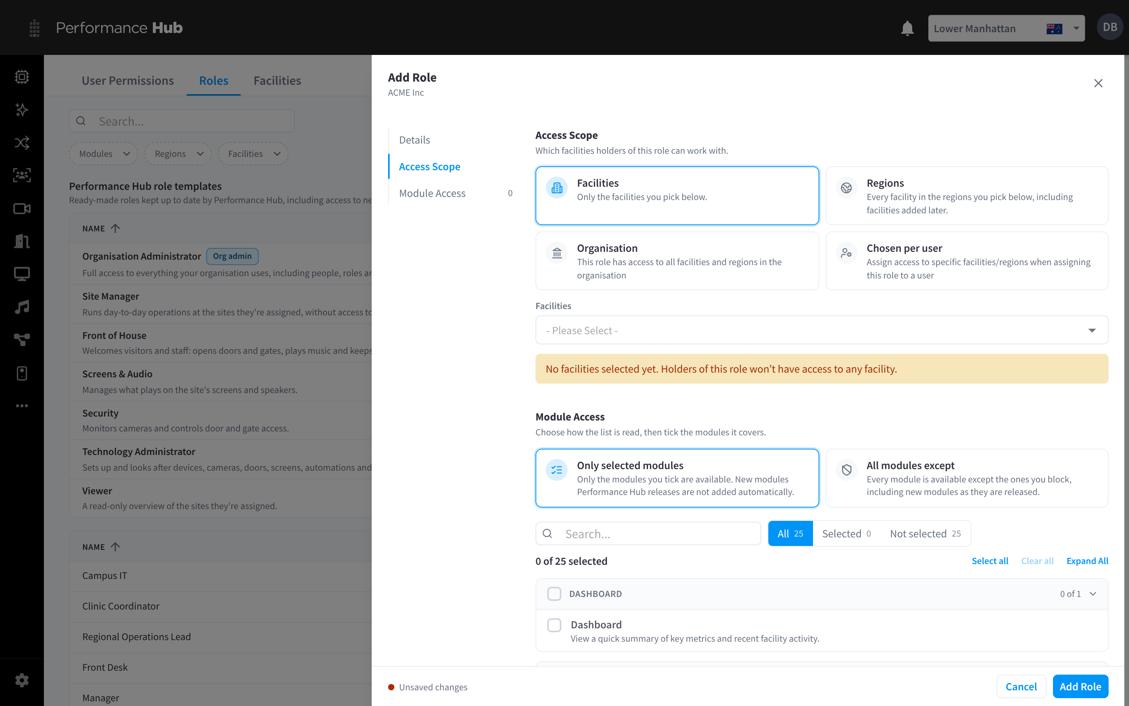Click the module Search field
Image resolution: width=1129 pixels, height=706 pixels.
pos(648,533)
